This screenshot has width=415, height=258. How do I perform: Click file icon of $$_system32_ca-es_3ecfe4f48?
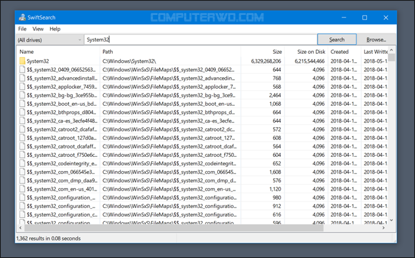pos(22,121)
